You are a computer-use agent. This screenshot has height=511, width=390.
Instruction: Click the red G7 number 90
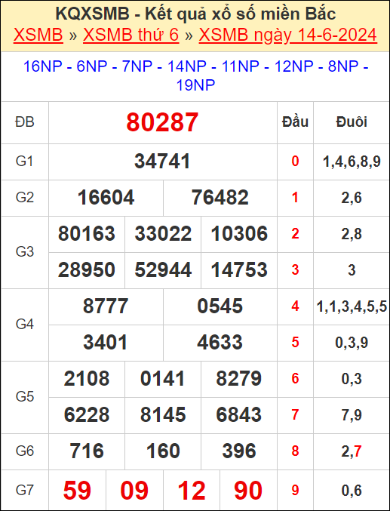coord(248,491)
